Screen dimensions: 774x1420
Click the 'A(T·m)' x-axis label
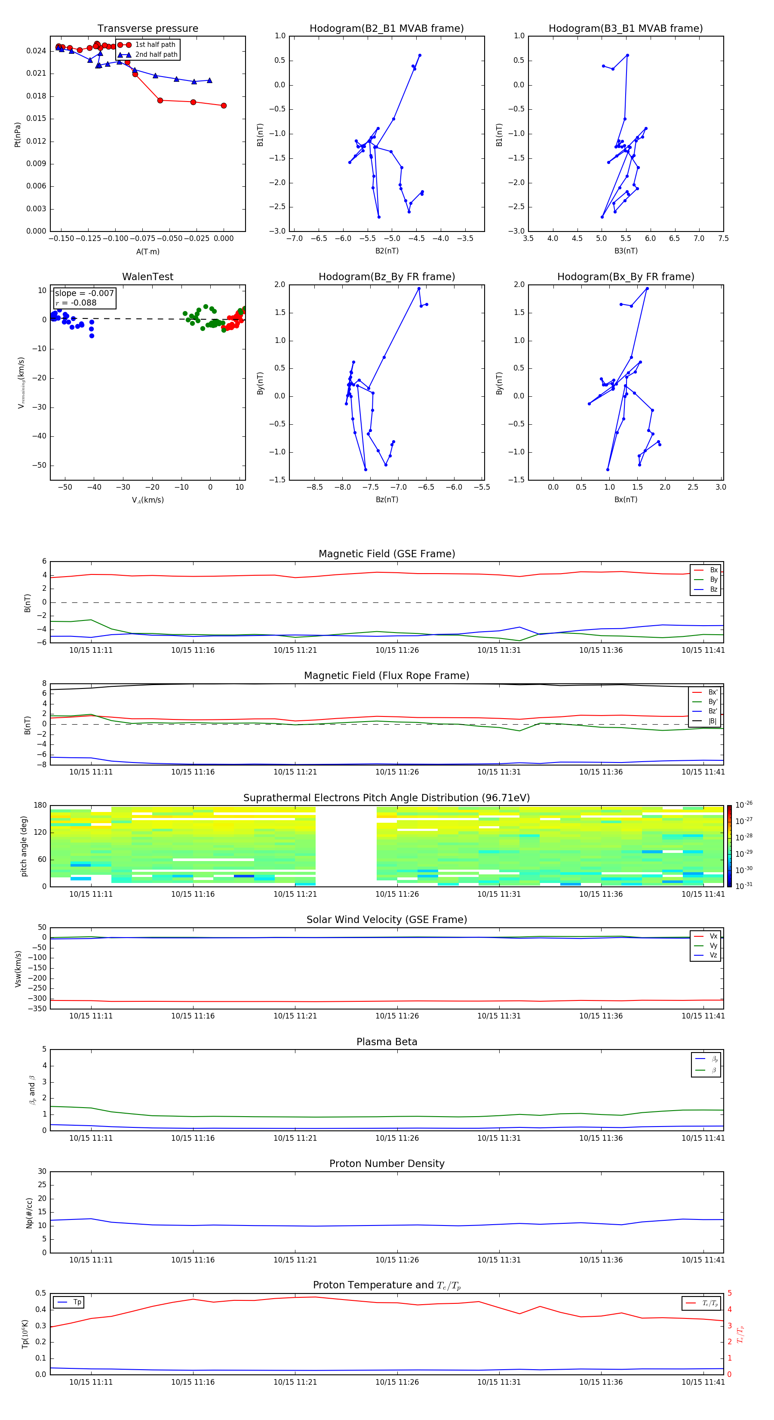(147, 251)
